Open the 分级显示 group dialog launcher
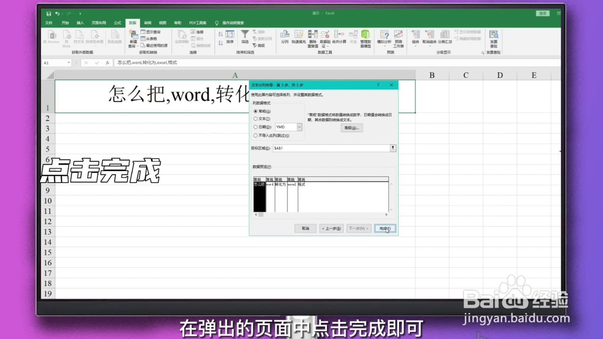The width and height of the screenshot is (603, 339). click(x=483, y=53)
